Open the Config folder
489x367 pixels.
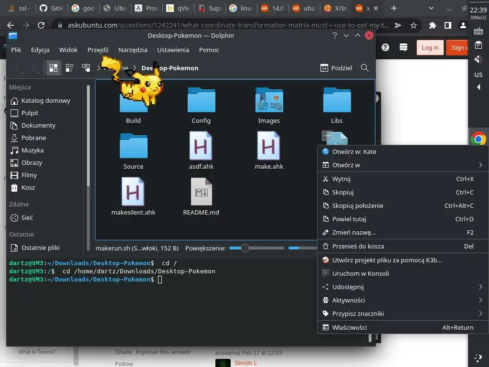tap(201, 106)
